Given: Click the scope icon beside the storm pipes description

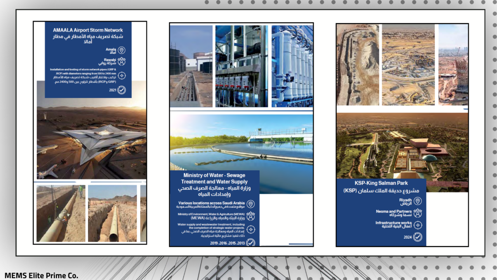Looking at the screenshot, I should coord(122,75).
